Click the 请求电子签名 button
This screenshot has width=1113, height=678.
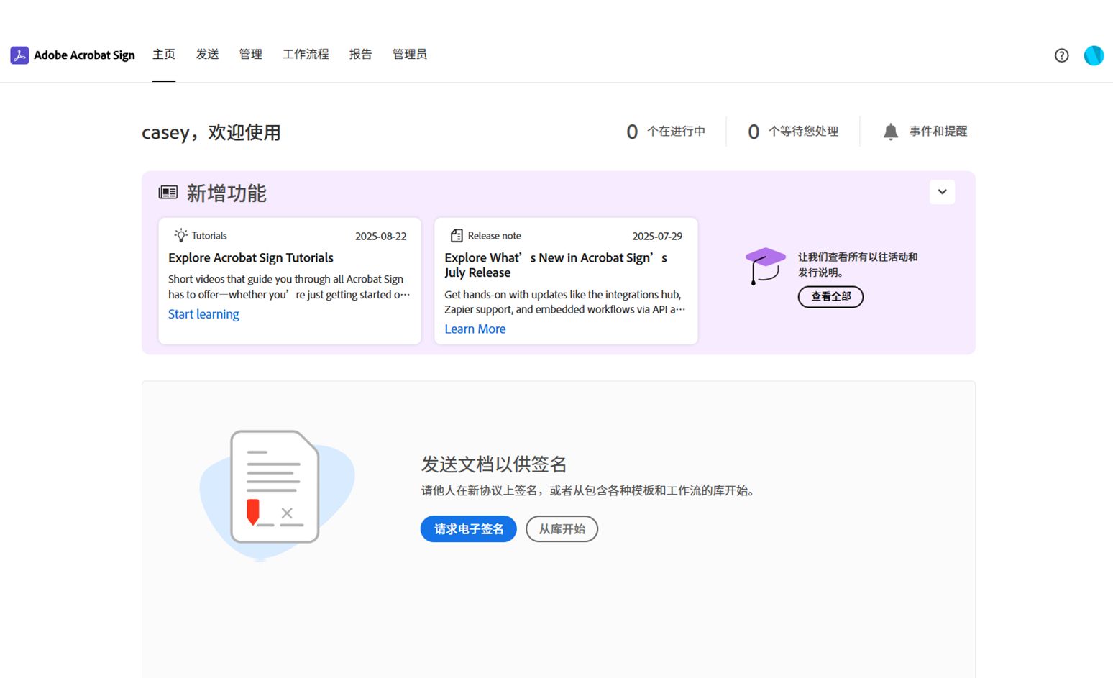pos(469,529)
